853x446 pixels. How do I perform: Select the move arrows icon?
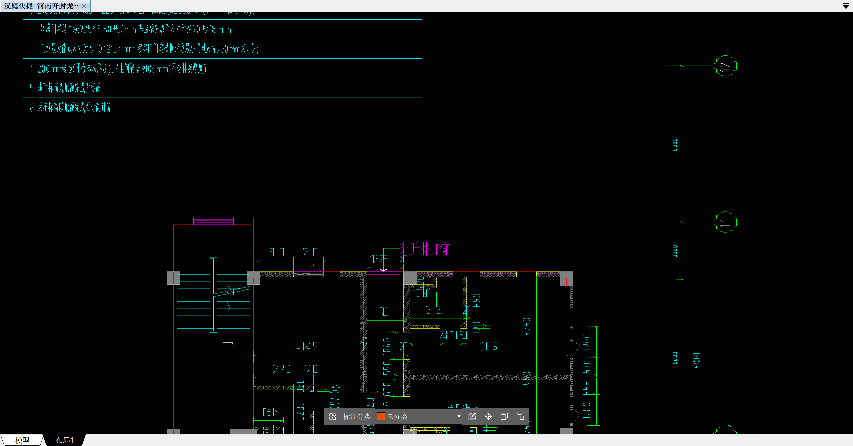pos(488,416)
